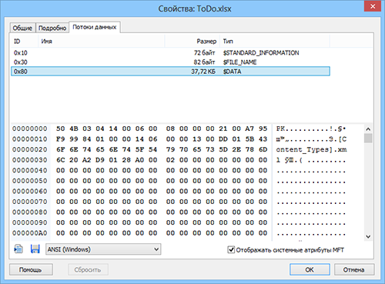Click offset 00000080 in hex view
The height and width of the screenshot is (284, 385).
point(30,212)
